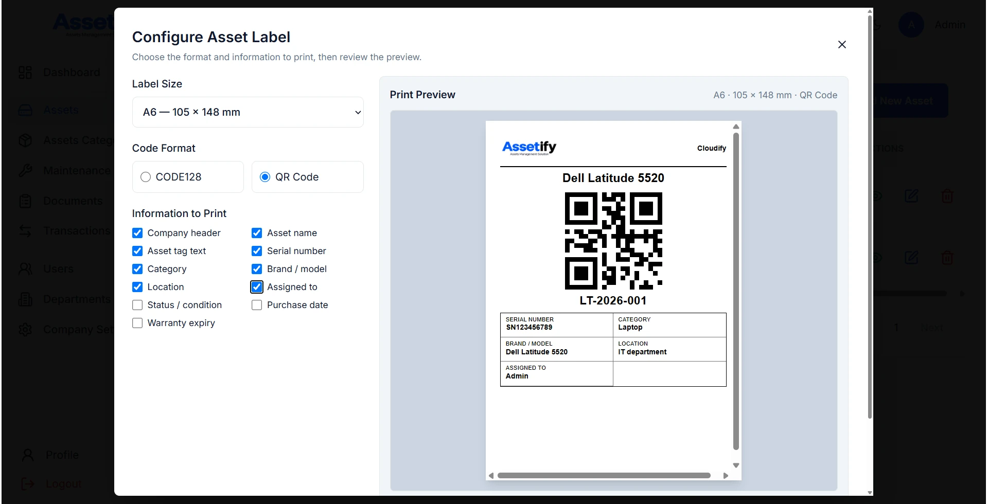This screenshot has width=988, height=504.
Task: Uncheck the Category checkbox
Action: 137,269
